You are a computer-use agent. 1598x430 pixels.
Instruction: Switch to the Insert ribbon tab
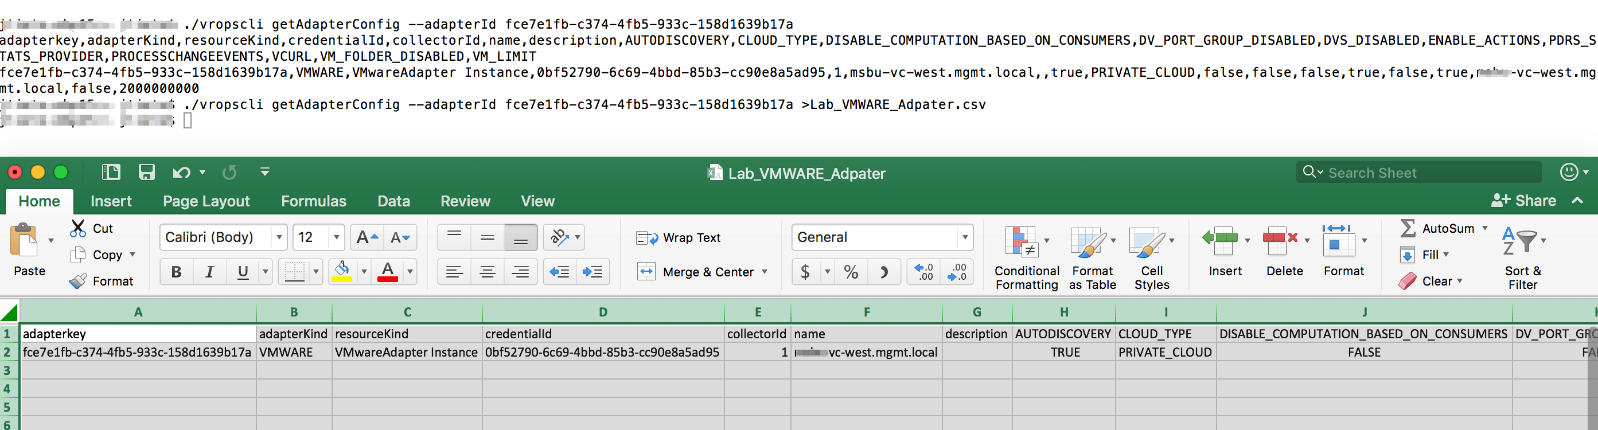[111, 201]
